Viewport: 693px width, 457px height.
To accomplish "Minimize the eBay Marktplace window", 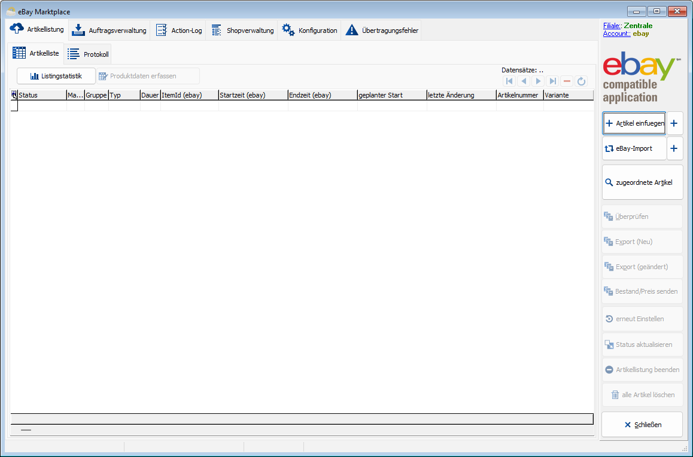I will coord(637,11).
